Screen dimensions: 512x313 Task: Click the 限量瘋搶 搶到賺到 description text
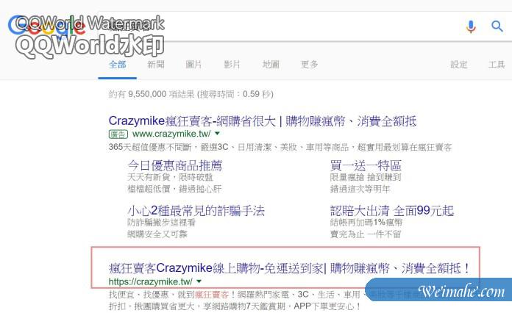pos(366,177)
